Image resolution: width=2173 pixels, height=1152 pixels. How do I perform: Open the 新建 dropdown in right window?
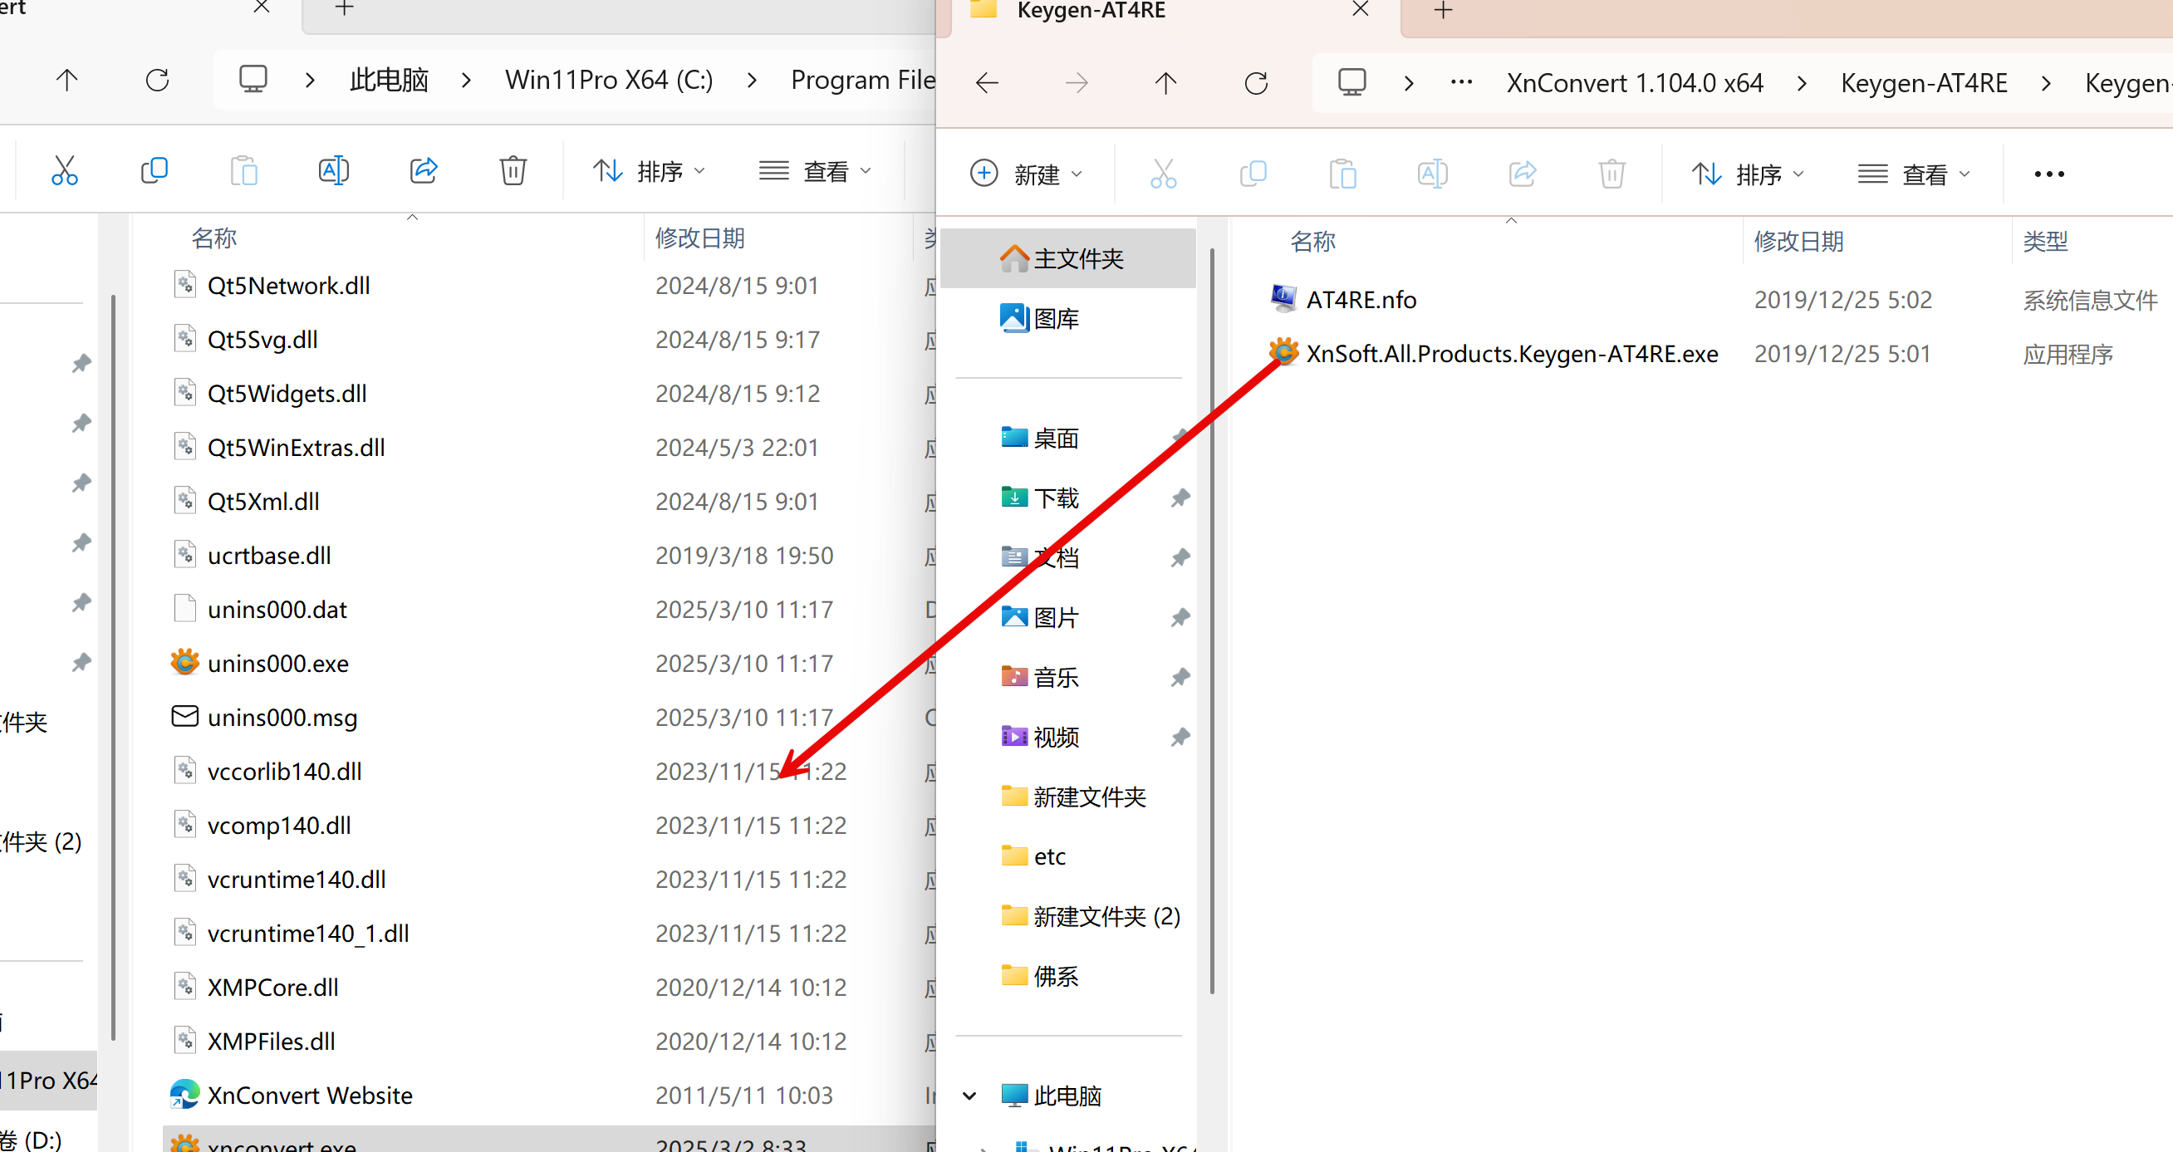[1026, 174]
